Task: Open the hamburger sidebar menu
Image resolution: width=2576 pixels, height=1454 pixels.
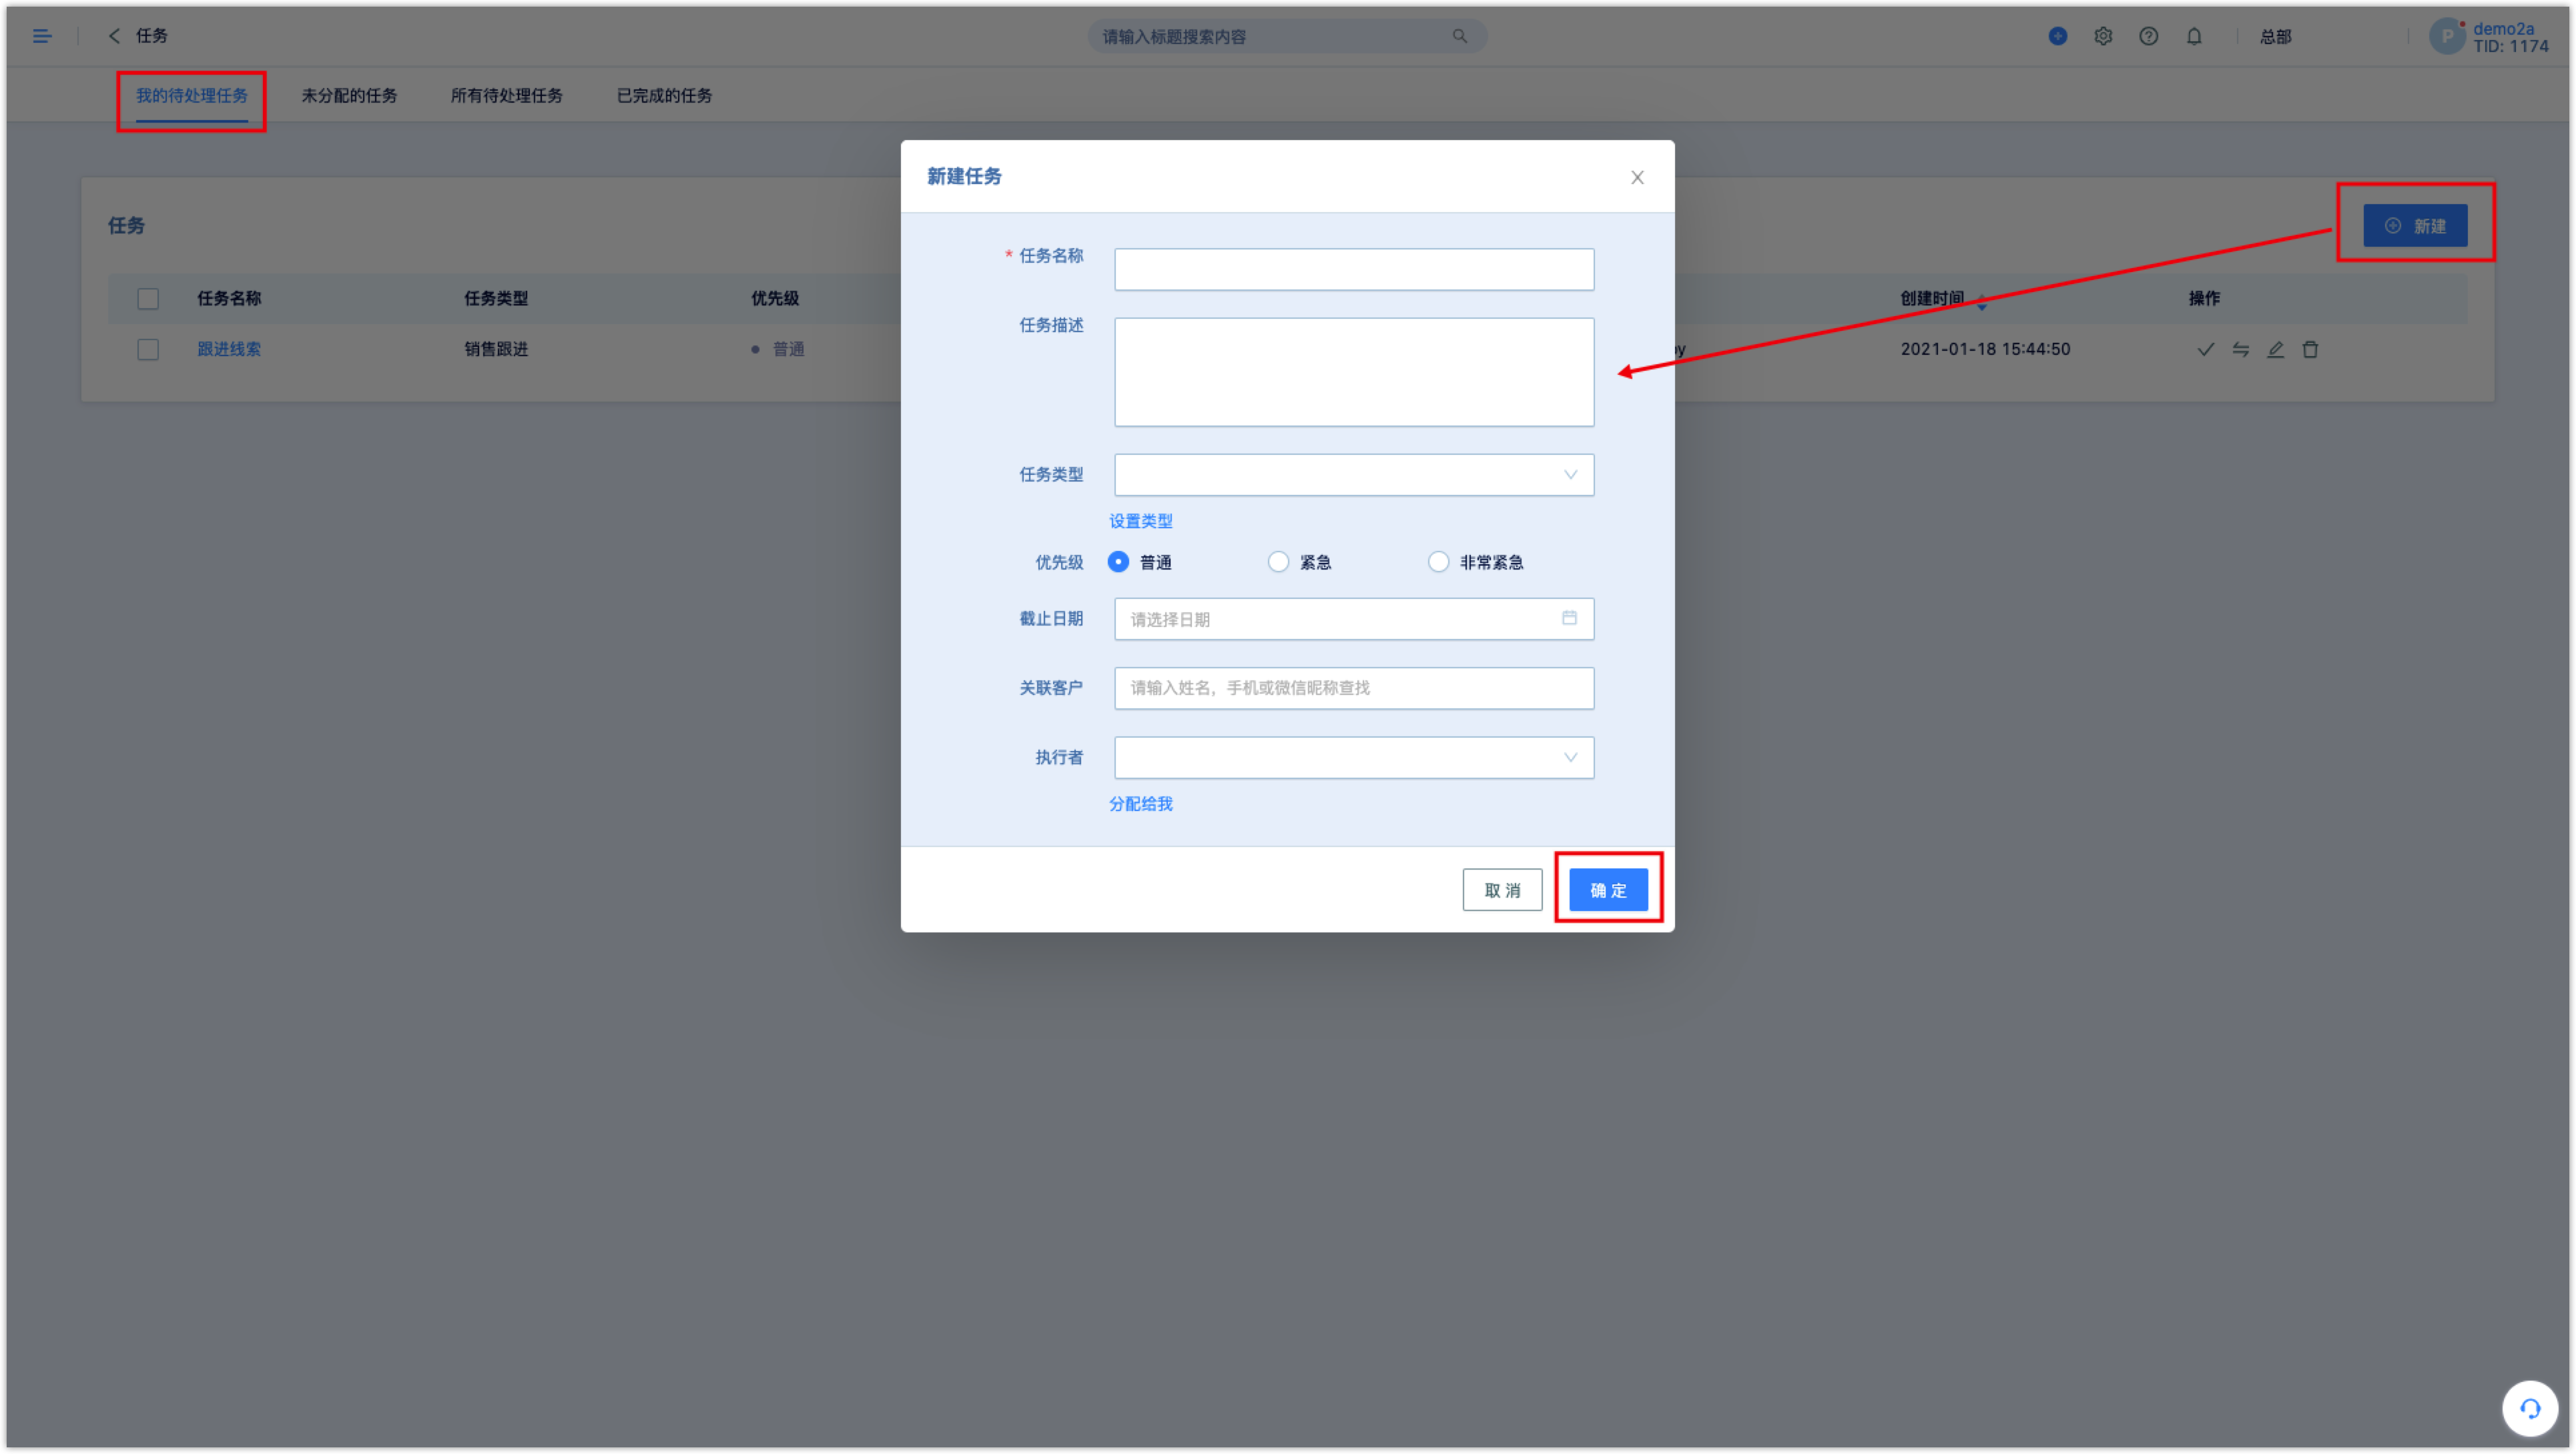Action: [42, 36]
